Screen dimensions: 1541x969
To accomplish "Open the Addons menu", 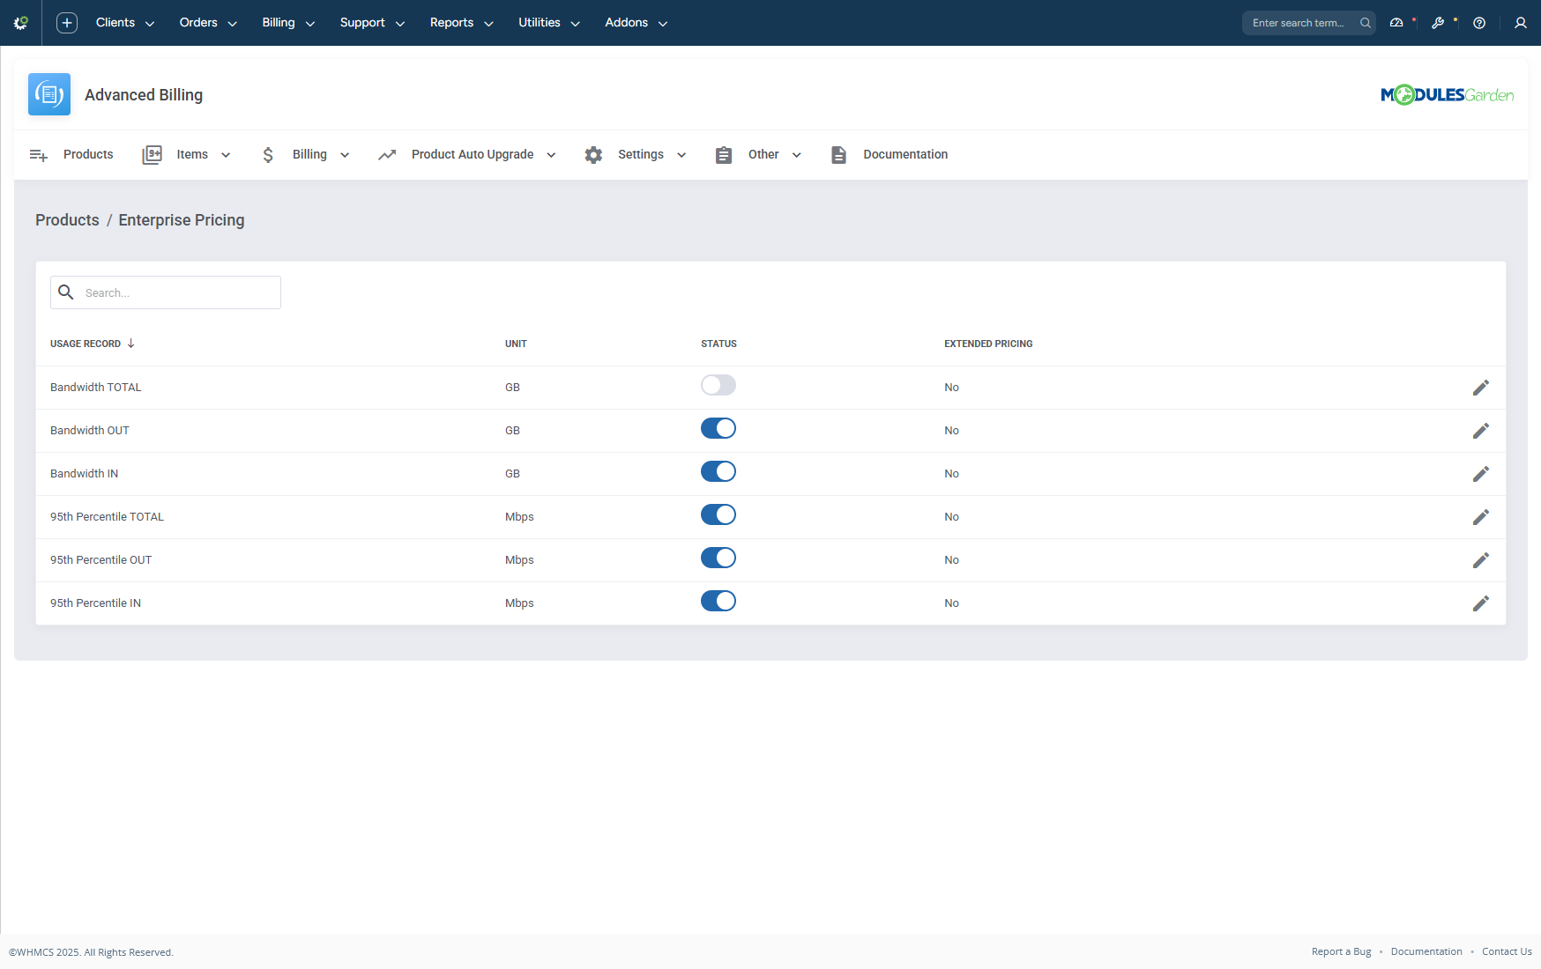I will [x=626, y=22].
